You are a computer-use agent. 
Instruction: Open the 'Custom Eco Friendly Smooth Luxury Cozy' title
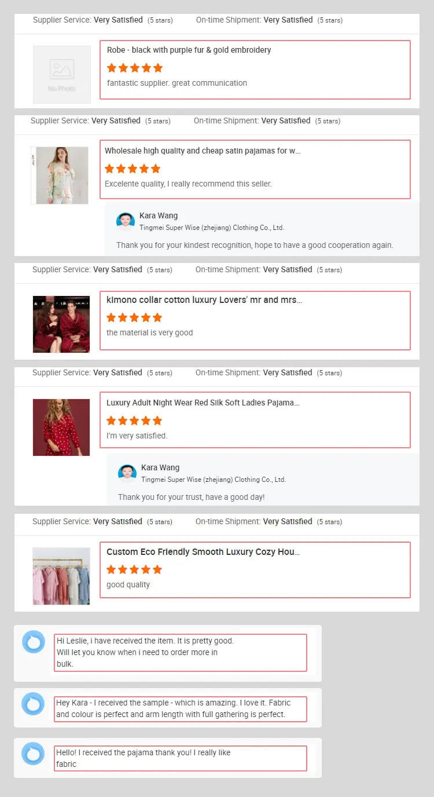(203, 552)
